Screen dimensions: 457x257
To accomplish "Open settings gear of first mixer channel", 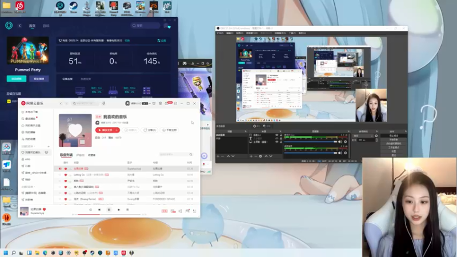I will 346,142.
